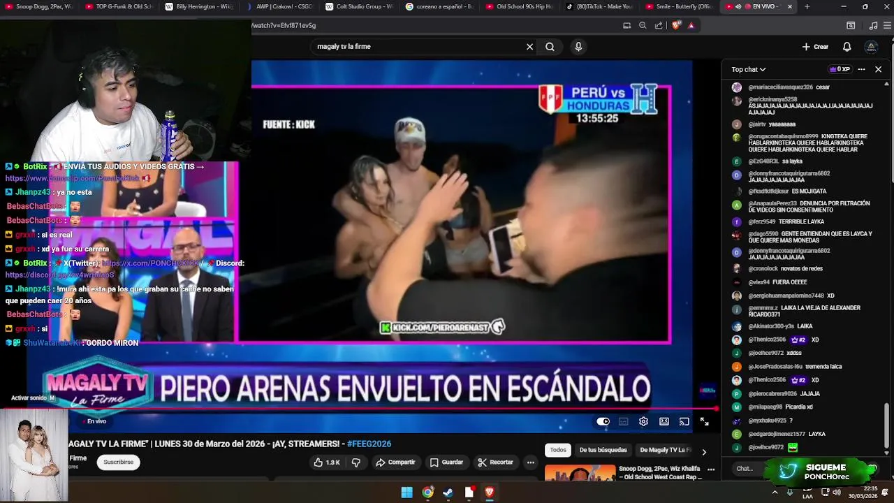Click the Recortar clip button
The width and height of the screenshot is (894, 503).
click(x=495, y=462)
